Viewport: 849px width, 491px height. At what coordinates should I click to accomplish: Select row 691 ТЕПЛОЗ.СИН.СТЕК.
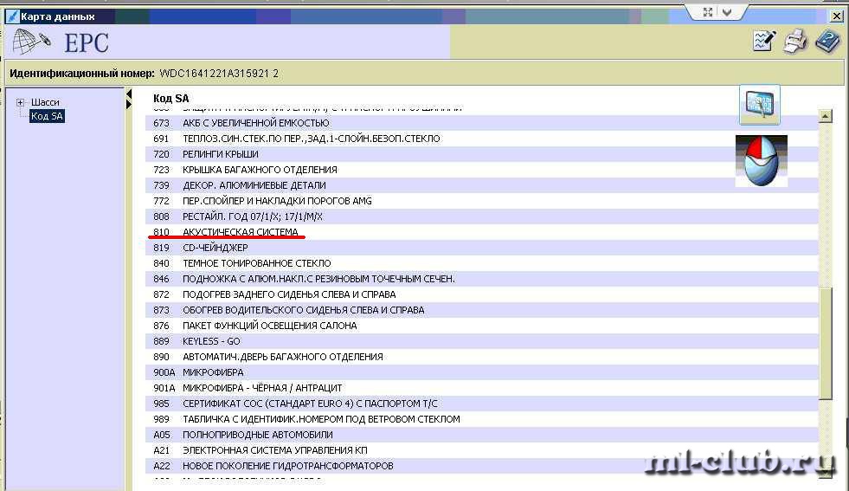[481, 139]
